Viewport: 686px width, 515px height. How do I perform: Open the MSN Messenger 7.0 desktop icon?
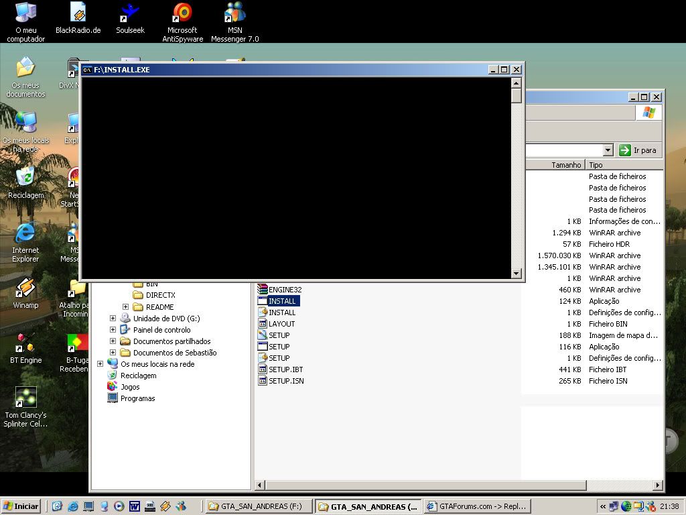tap(234, 13)
